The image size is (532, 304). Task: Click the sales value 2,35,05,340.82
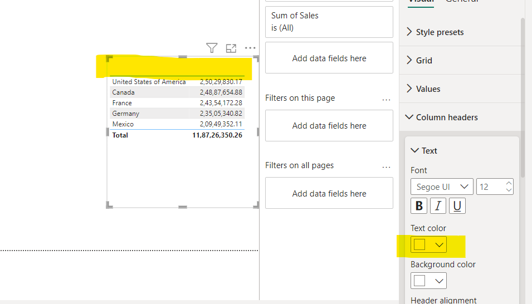221,114
